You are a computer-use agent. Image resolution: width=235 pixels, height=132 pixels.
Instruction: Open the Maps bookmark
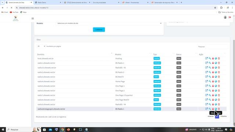coord(23,12)
